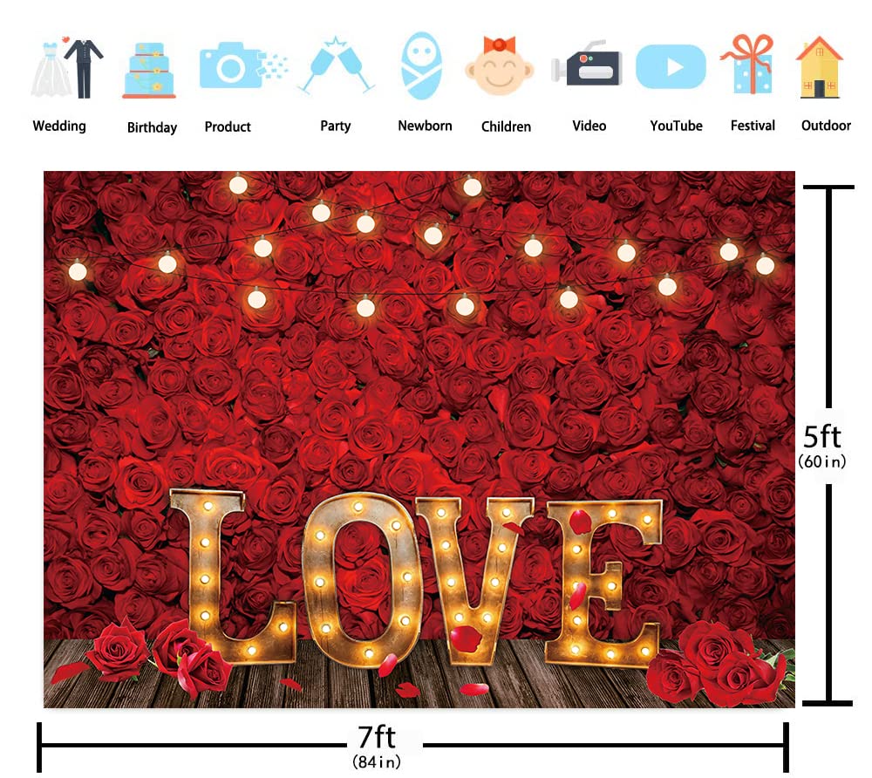This screenshot has width=872, height=778.
Task: Click the Wedding dress and suit icon
Action: pos(67,68)
